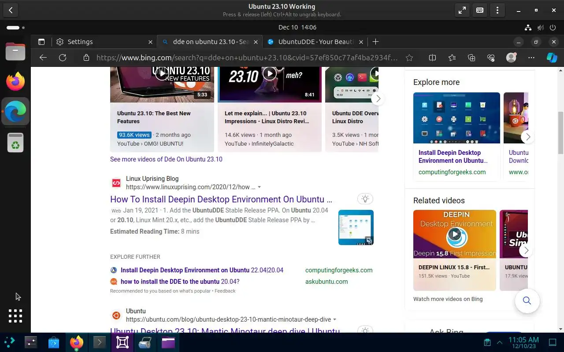
Task: Switch to the UbuntuDDE tab
Action: pyautogui.click(x=315, y=42)
